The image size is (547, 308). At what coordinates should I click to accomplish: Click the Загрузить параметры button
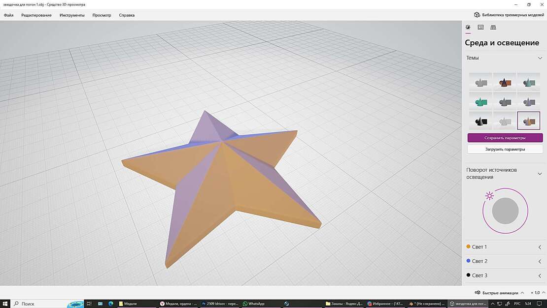505,149
